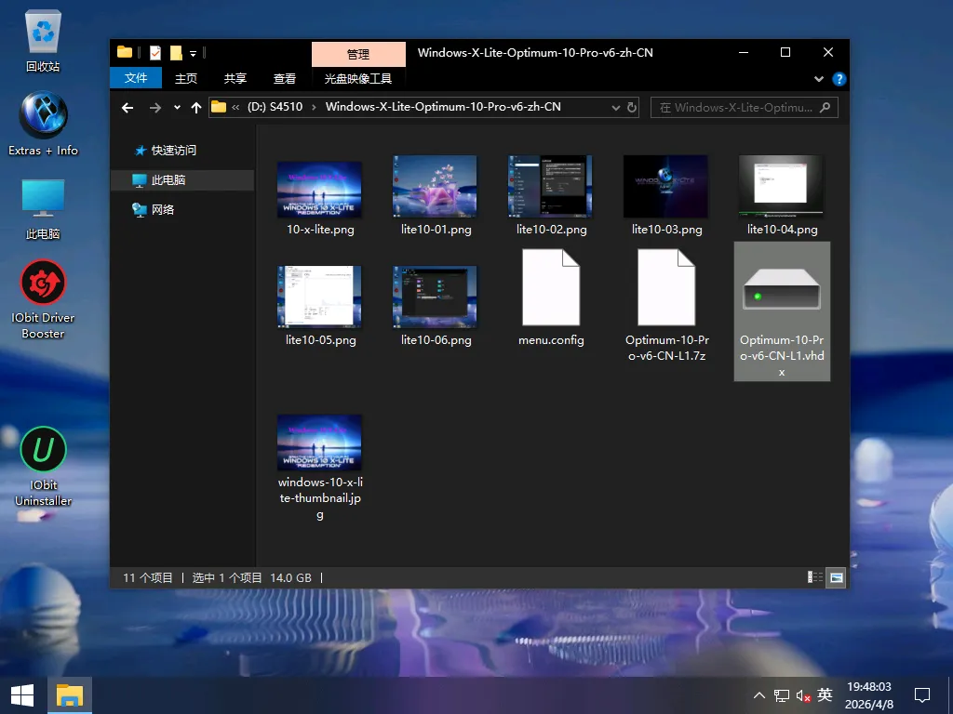Select the Optimum-10-Pro-v6-CN-L1.7z archive file

coord(666,305)
